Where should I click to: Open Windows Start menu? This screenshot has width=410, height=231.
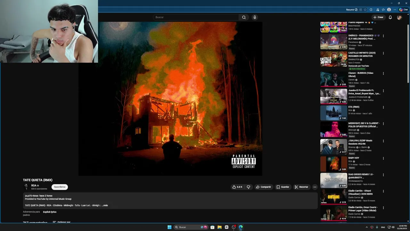169,227
